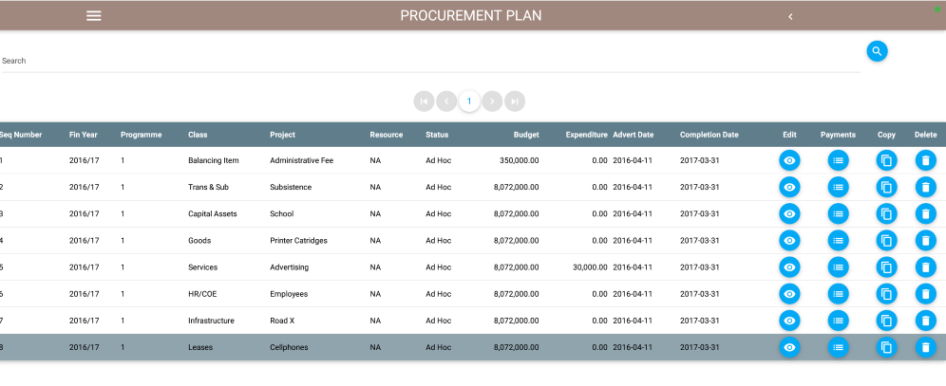Click the back chevron in header
The height and width of the screenshot is (386, 946).
790,16
